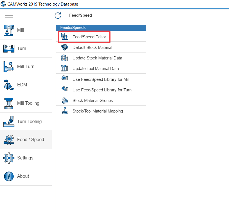
Task: Click the Default Stock Material icon
Action: point(65,47)
